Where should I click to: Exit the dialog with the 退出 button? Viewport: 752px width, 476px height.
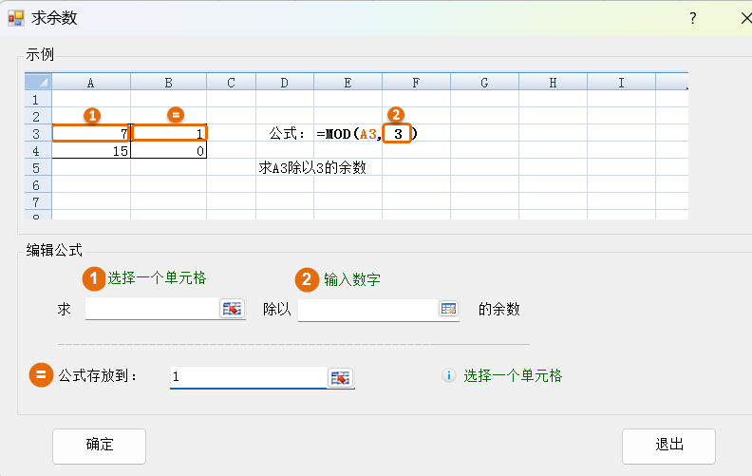tap(668, 445)
